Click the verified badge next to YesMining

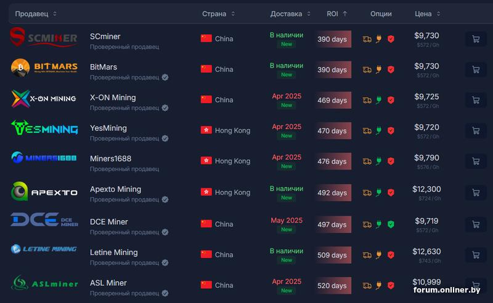(x=165, y=138)
